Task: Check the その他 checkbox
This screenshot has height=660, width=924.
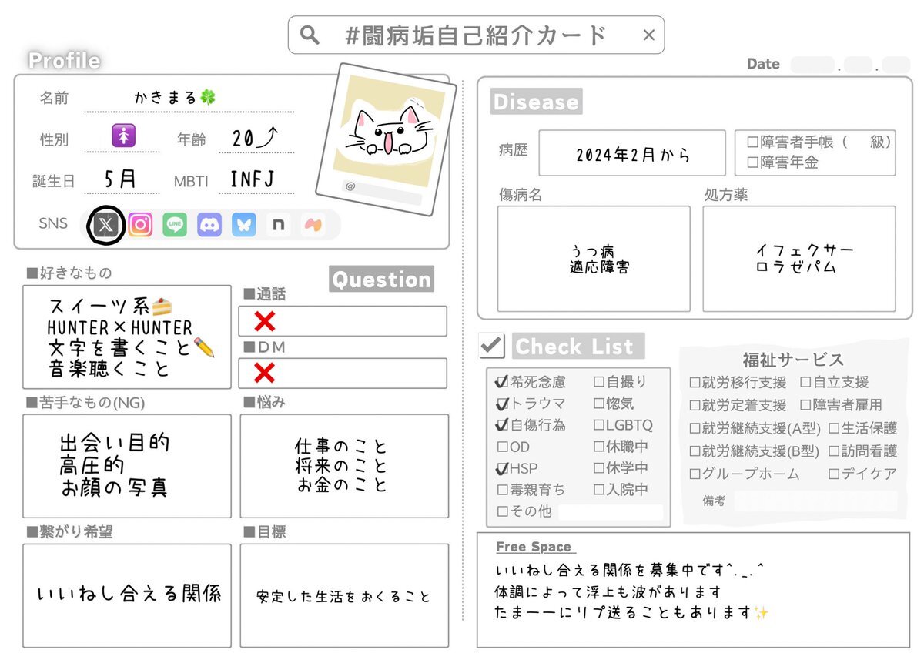Action: [x=502, y=511]
